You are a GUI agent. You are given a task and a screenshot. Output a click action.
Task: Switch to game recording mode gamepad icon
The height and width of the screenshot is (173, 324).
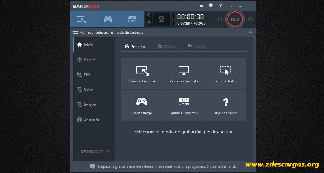click(x=108, y=19)
